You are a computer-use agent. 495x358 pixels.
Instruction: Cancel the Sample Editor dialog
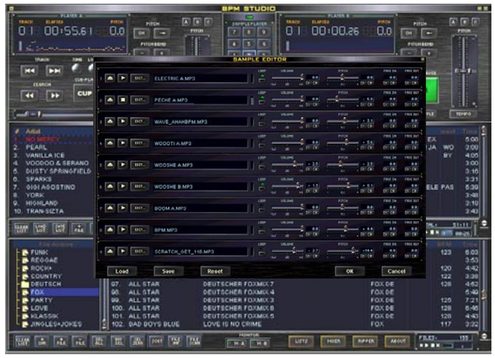pyautogui.click(x=396, y=271)
